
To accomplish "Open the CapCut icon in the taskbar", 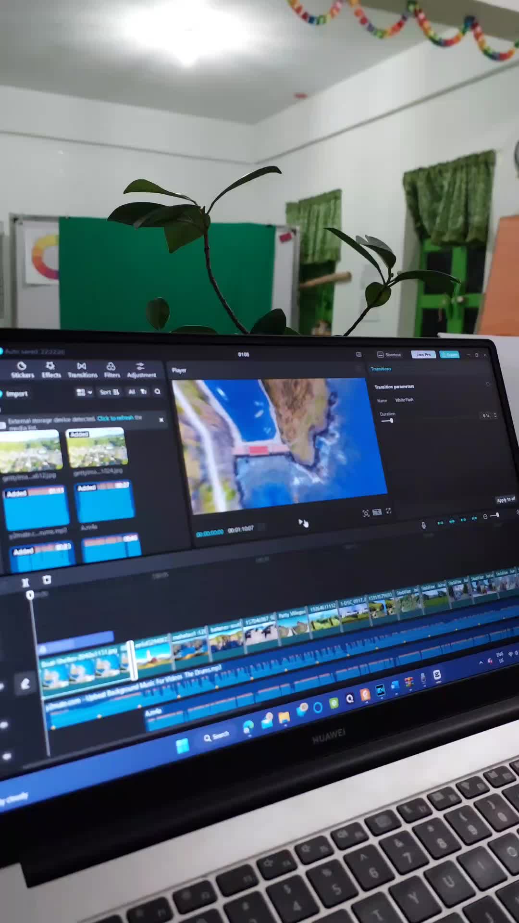I will [436, 675].
